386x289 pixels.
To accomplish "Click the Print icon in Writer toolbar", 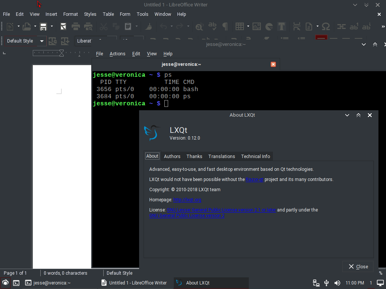I will pos(75,26).
